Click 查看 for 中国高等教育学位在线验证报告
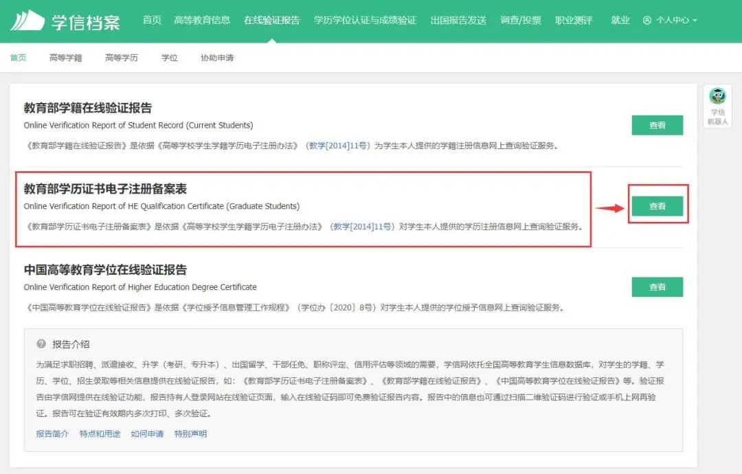Screen dimensions: 742x474 pos(657,286)
